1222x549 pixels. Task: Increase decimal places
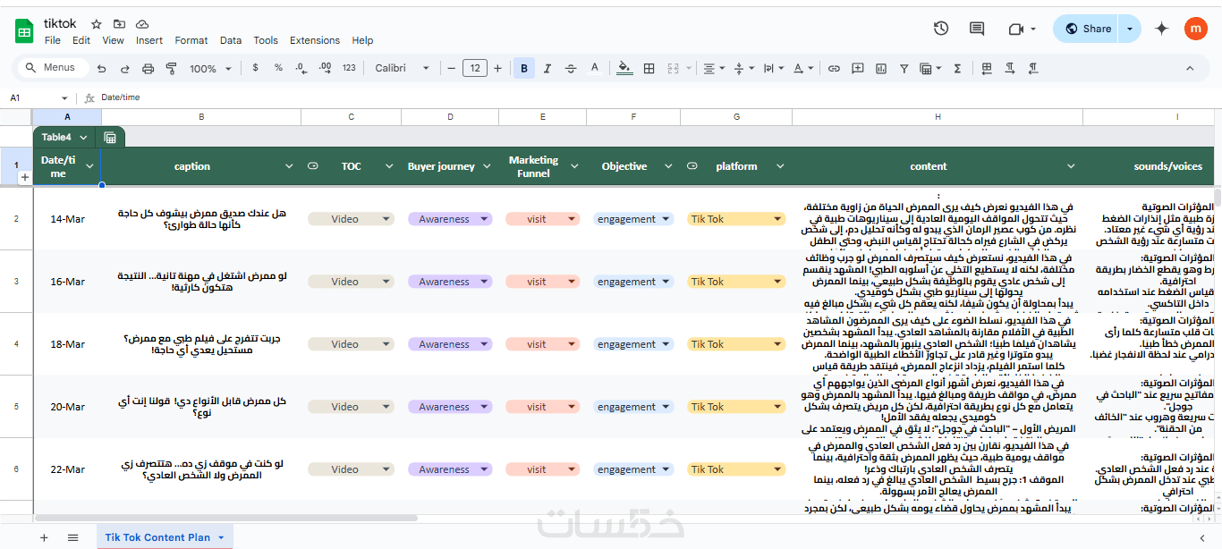[x=325, y=68]
